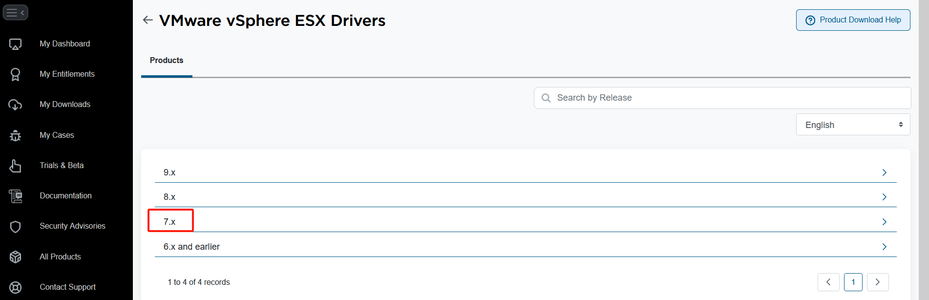This screenshot has height=300, width=929.
Task: Open the English language dropdown
Action: pyautogui.click(x=853, y=125)
